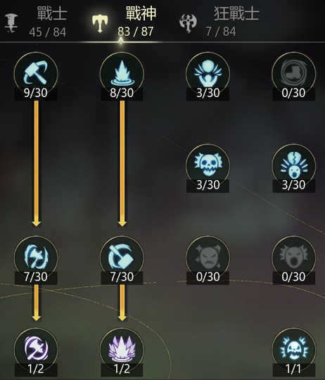Select the cracked head scream skill at 3/30

pos(294,166)
